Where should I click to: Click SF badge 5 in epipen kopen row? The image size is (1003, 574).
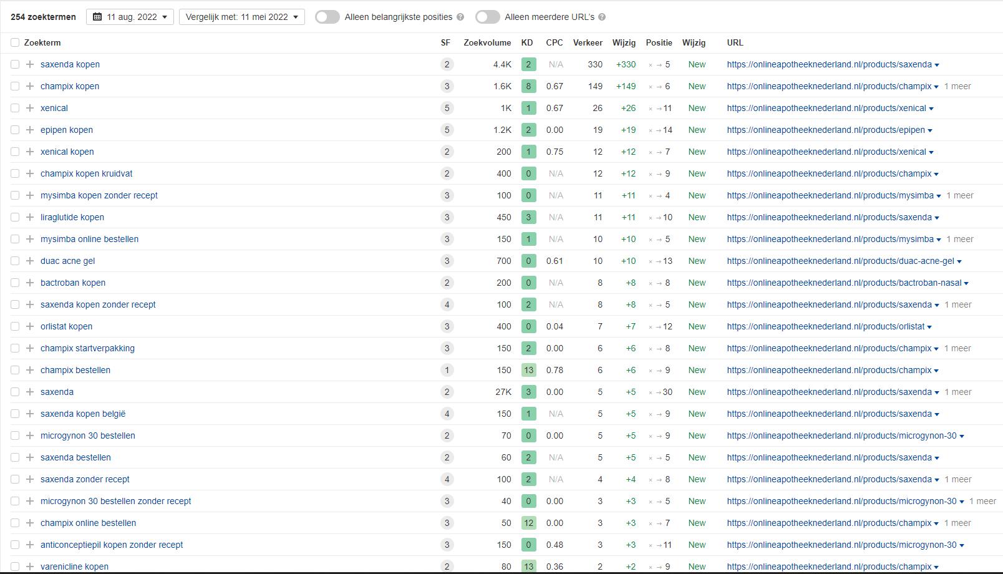click(446, 130)
